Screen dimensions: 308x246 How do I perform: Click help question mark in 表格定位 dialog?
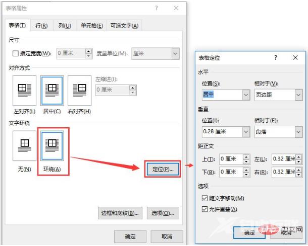(275, 58)
